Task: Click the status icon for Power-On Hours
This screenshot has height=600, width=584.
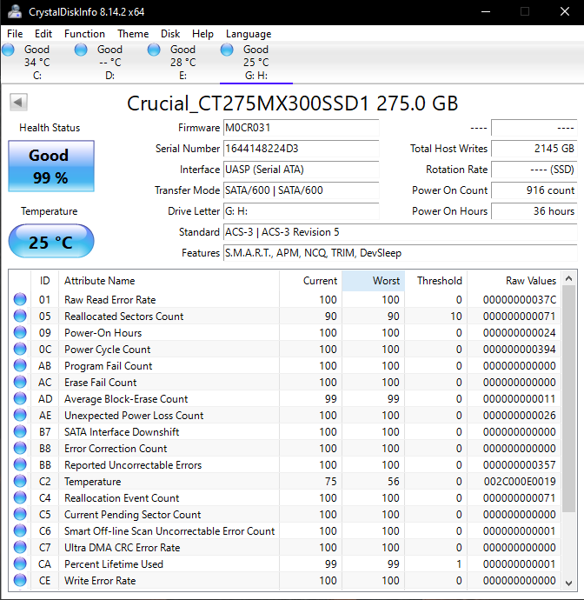Action: [20, 332]
